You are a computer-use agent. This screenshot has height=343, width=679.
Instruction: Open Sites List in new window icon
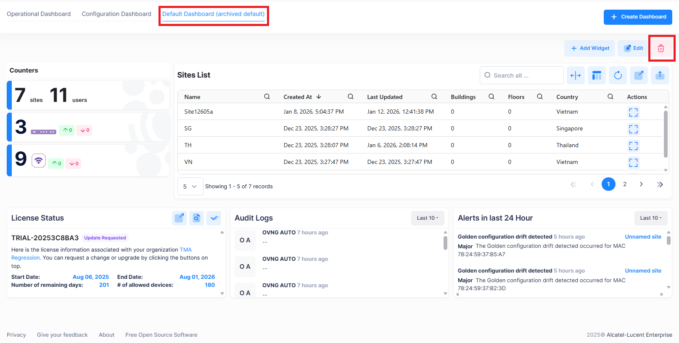pos(639,75)
